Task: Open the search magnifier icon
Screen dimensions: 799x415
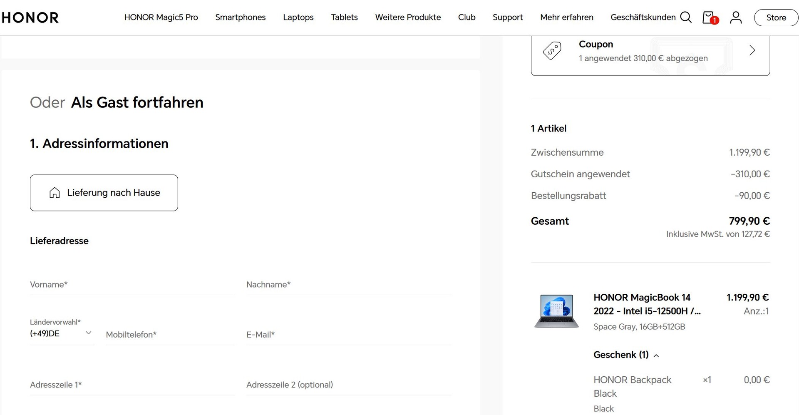Action: point(686,17)
